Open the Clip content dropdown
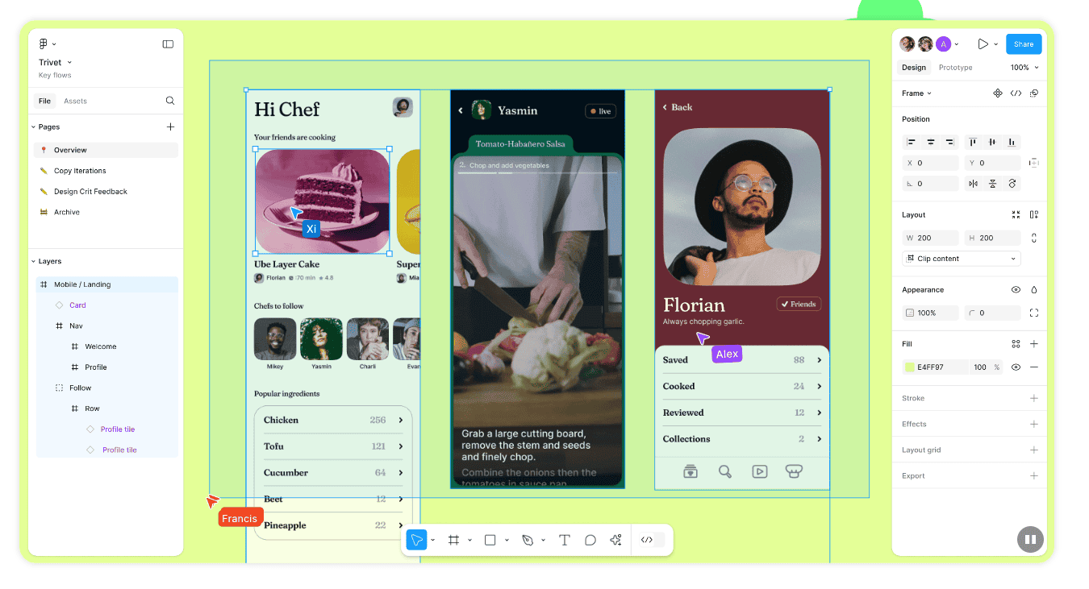 962,259
